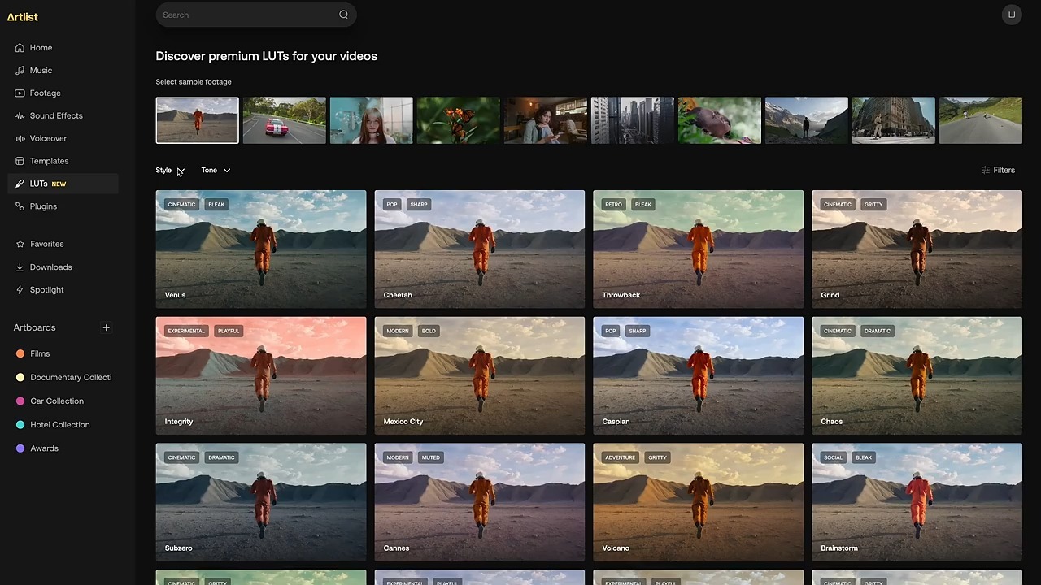Click the Spotlight lightning icon
Image resolution: width=1041 pixels, height=585 pixels.
point(20,289)
